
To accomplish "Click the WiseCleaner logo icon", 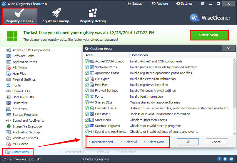I will [195, 18].
